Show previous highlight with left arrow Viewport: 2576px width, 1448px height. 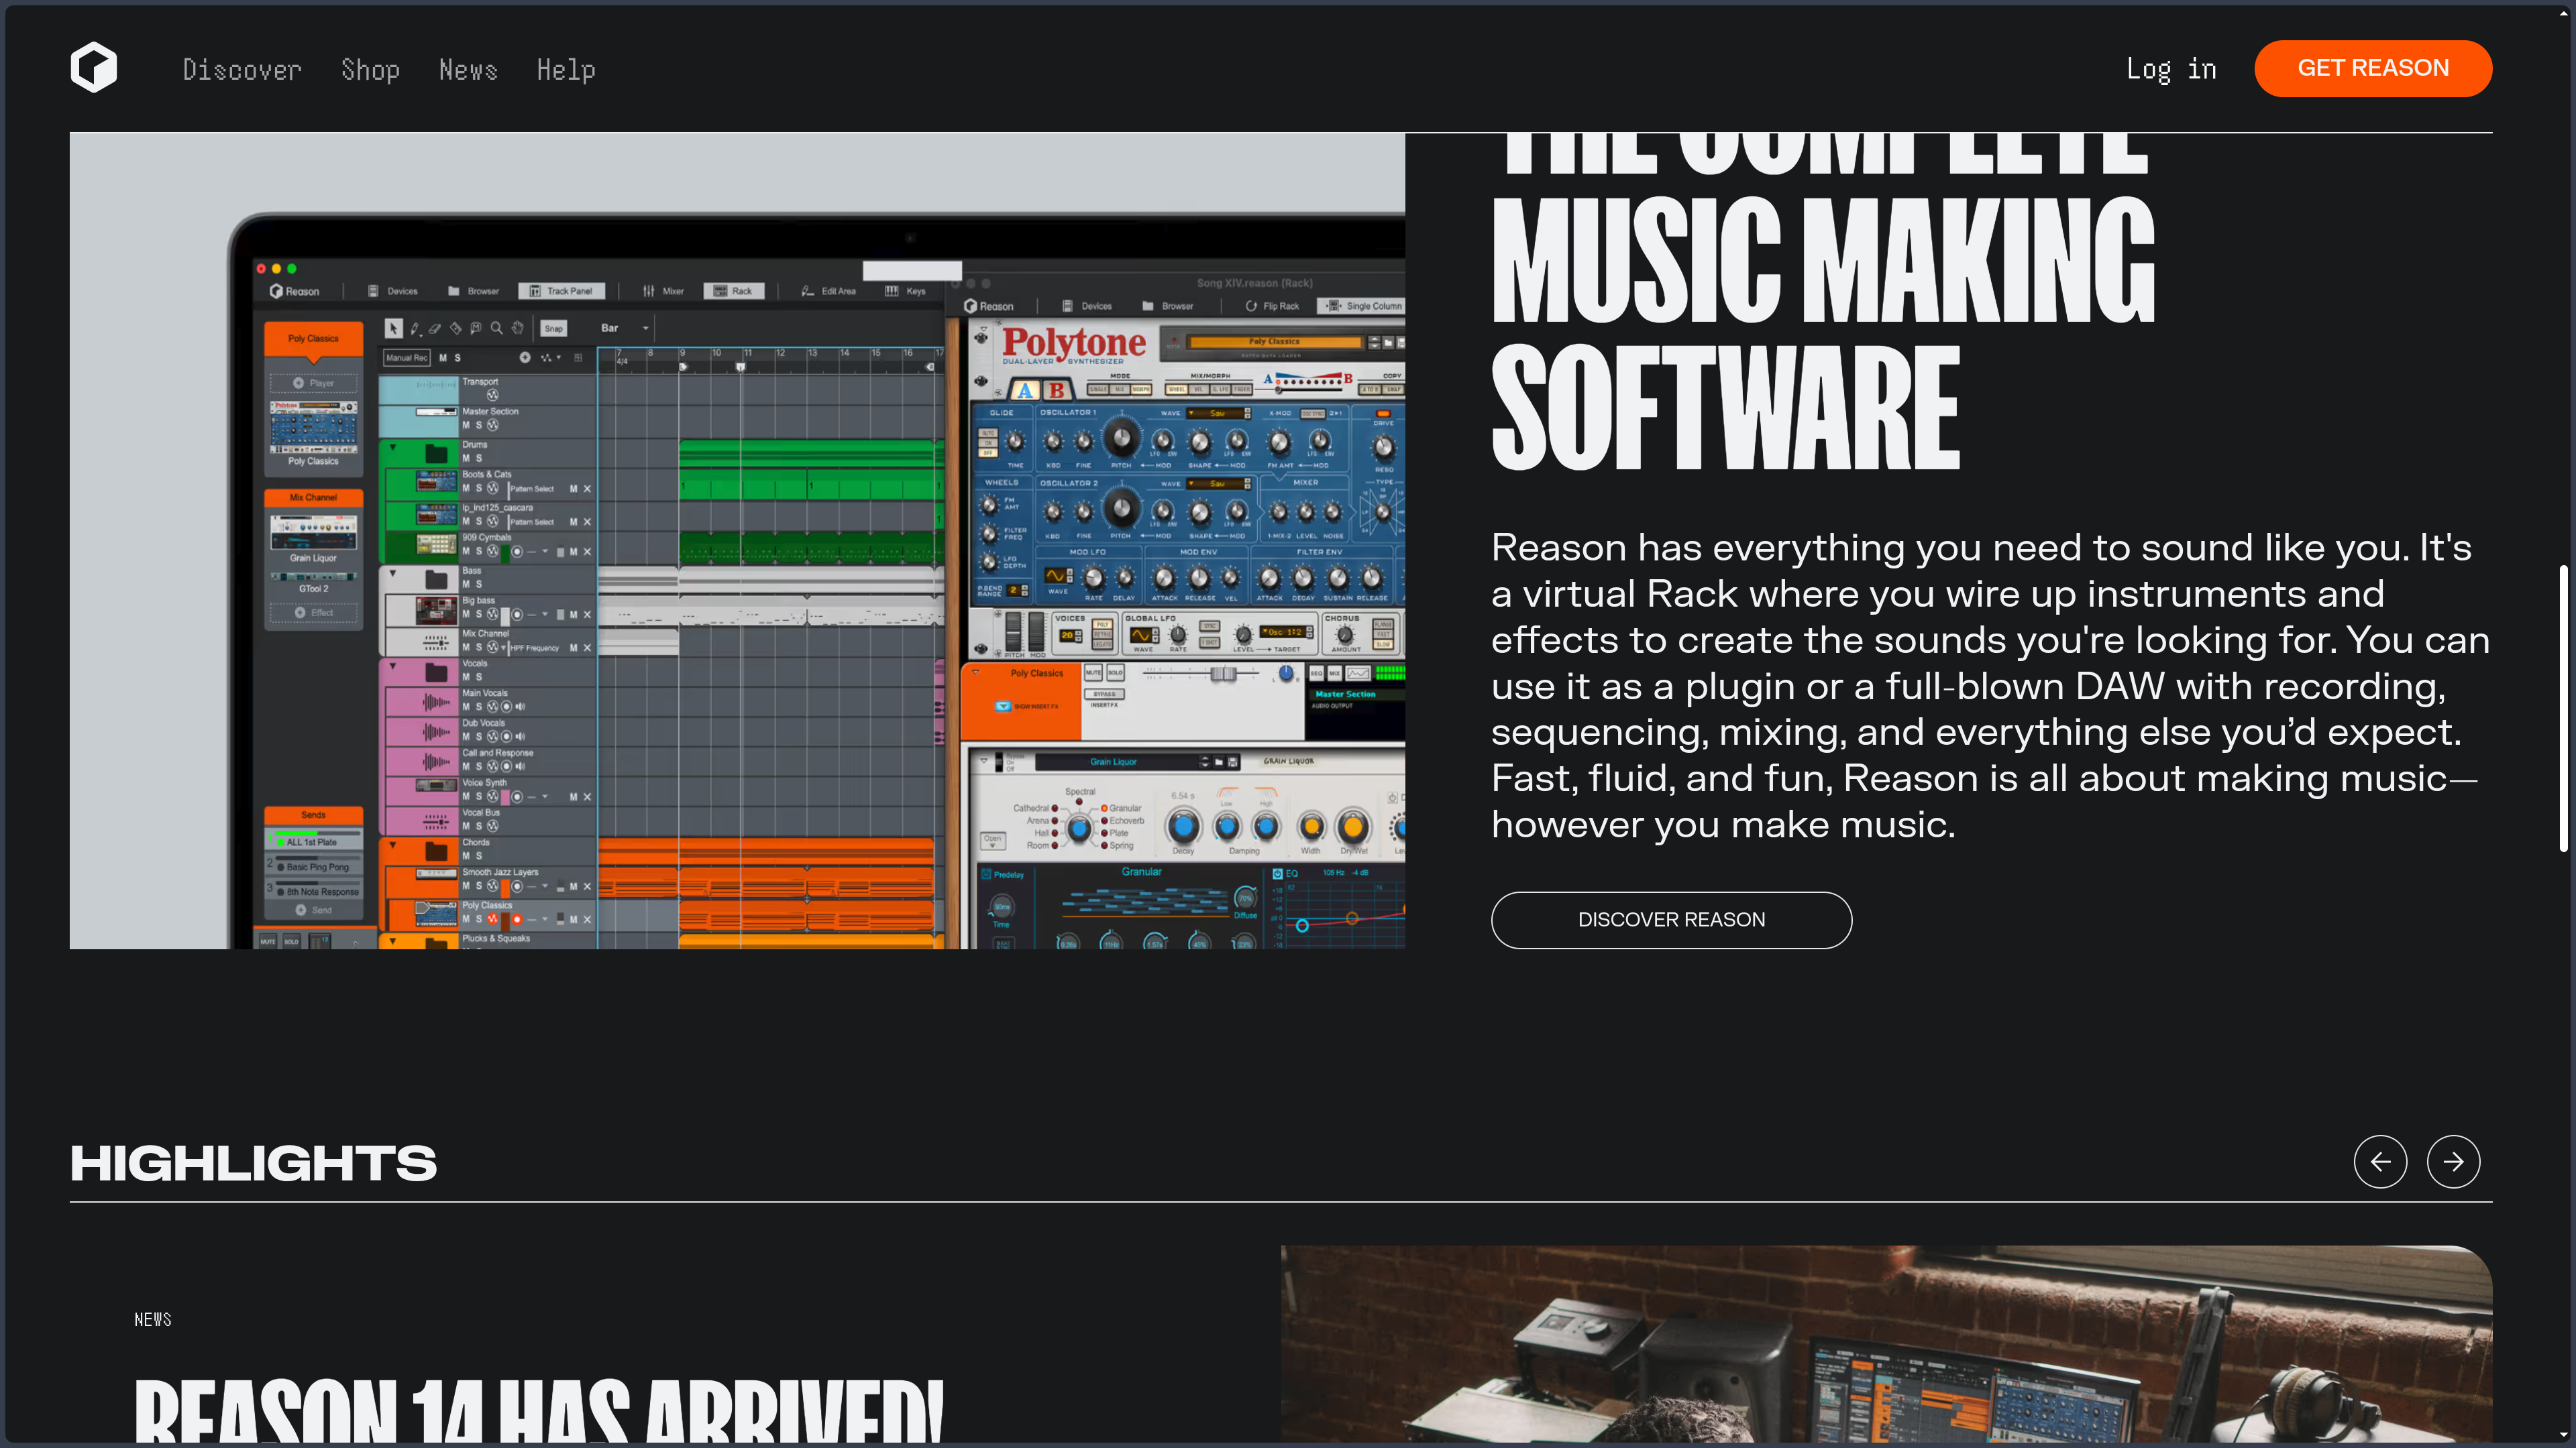2380,1161
